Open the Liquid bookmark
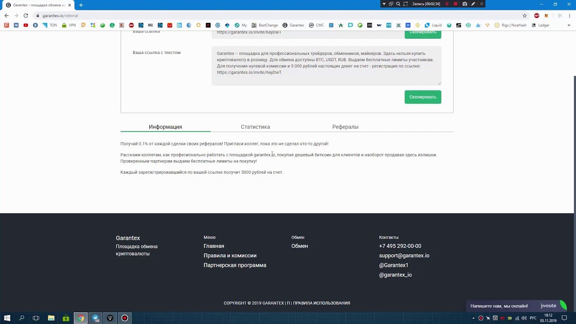 433,25
